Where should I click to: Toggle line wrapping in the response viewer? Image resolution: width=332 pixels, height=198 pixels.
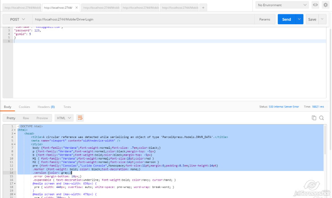(x=80, y=118)
